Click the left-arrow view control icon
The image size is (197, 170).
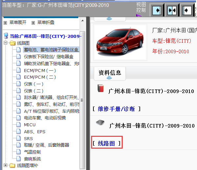(187, 10)
